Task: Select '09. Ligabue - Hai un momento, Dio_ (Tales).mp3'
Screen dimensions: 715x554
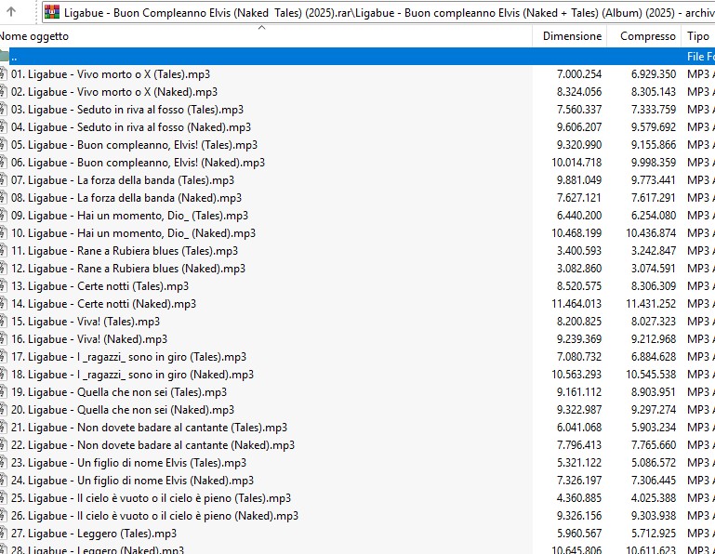Action: (x=130, y=216)
